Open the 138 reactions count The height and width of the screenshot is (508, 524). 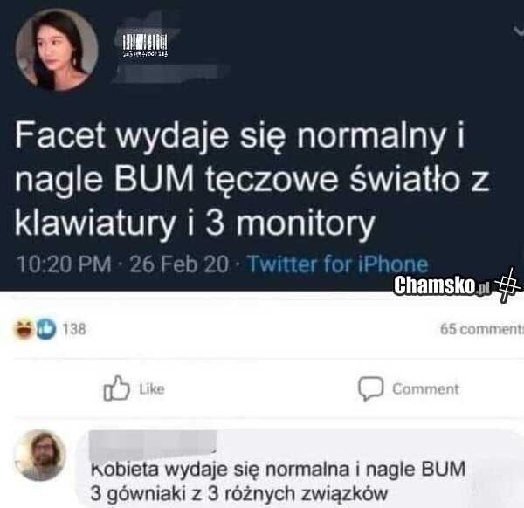(x=74, y=329)
